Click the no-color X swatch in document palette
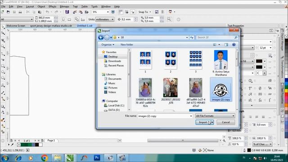This screenshot has width=288, height=162. tap(19, 145)
